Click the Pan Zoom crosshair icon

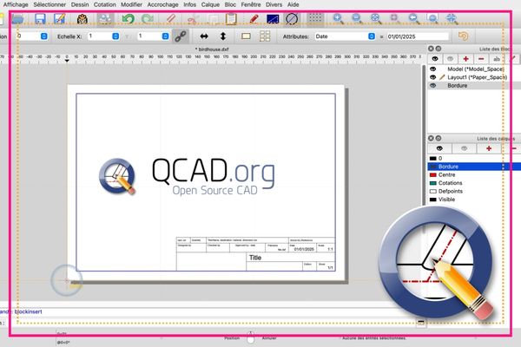(x=452, y=18)
